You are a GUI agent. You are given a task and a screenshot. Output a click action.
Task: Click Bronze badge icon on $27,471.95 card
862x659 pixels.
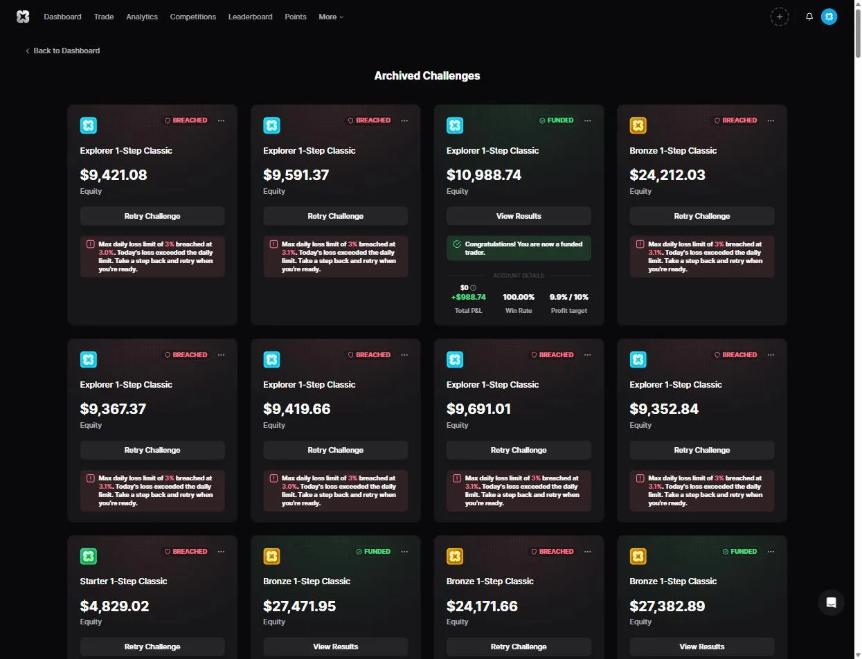pyautogui.click(x=271, y=556)
